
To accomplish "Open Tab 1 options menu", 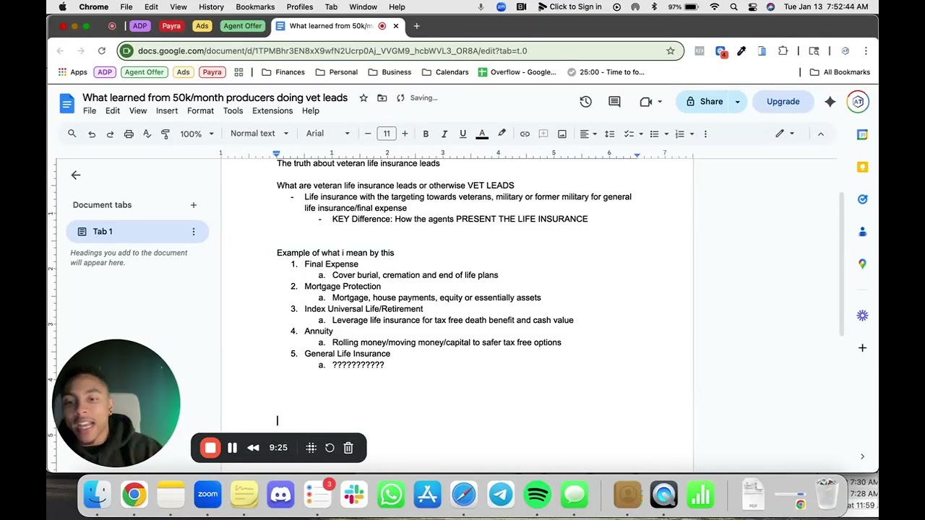I will click(x=193, y=232).
